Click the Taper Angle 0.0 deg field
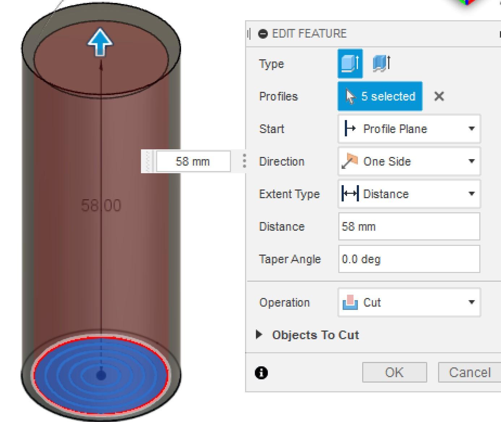This screenshot has width=501, height=422. point(409,259)
